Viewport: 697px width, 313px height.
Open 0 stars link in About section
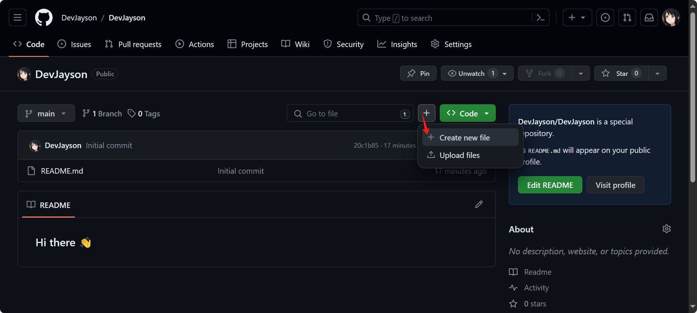(x=527, y=304)
